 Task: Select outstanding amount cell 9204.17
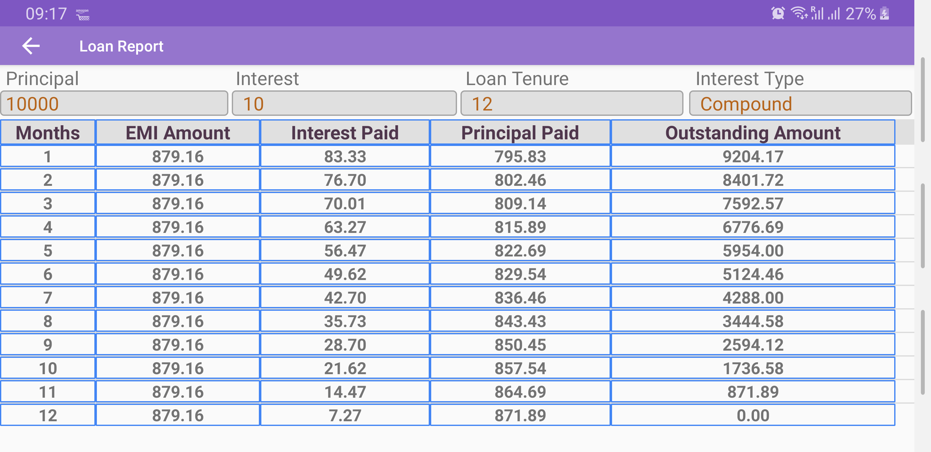click(753, 156)
